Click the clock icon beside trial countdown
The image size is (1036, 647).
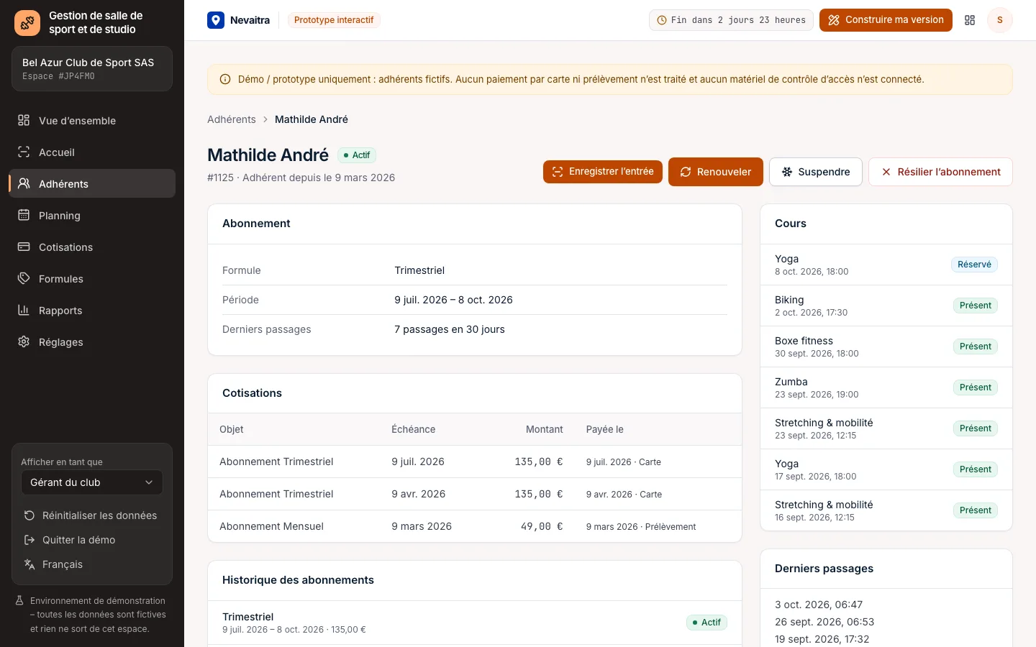662,20
